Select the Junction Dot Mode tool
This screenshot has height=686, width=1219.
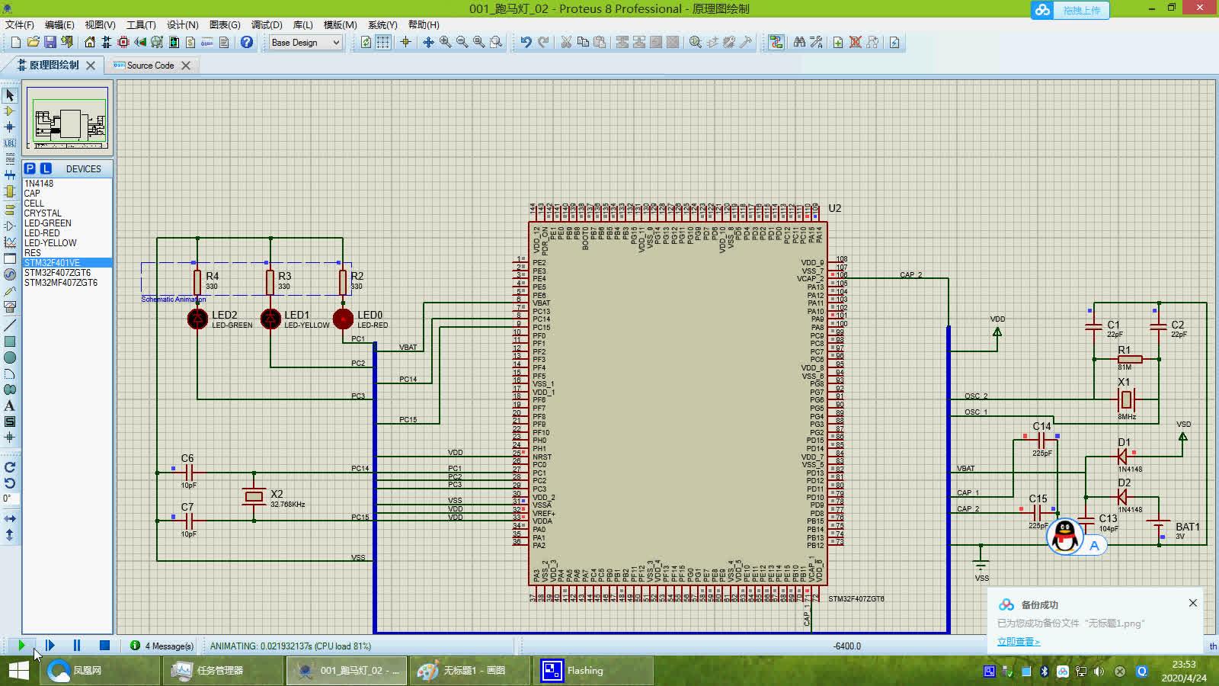(9, 127)
